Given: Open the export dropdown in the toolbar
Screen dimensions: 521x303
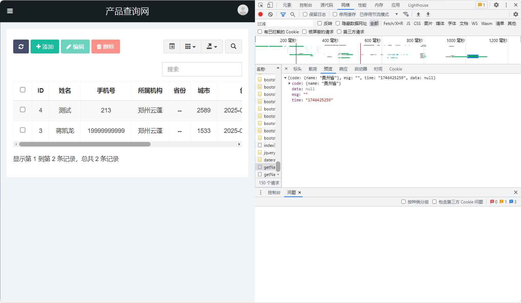Looking at the screenshot, I should 212,46.
